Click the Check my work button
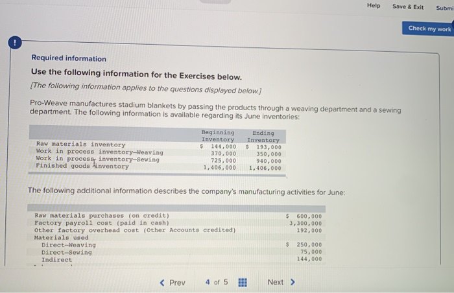The width and height of the screenshot is (454, 293). [x=428, y=29]
